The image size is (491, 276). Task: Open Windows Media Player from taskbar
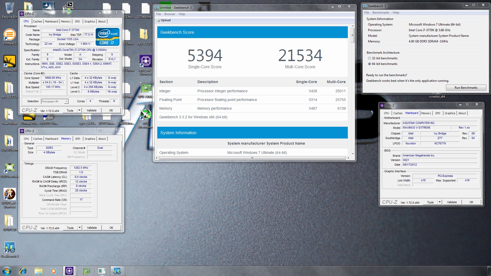click(x=54, y=271)
